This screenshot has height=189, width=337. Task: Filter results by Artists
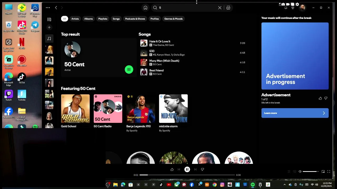[75, 19]
